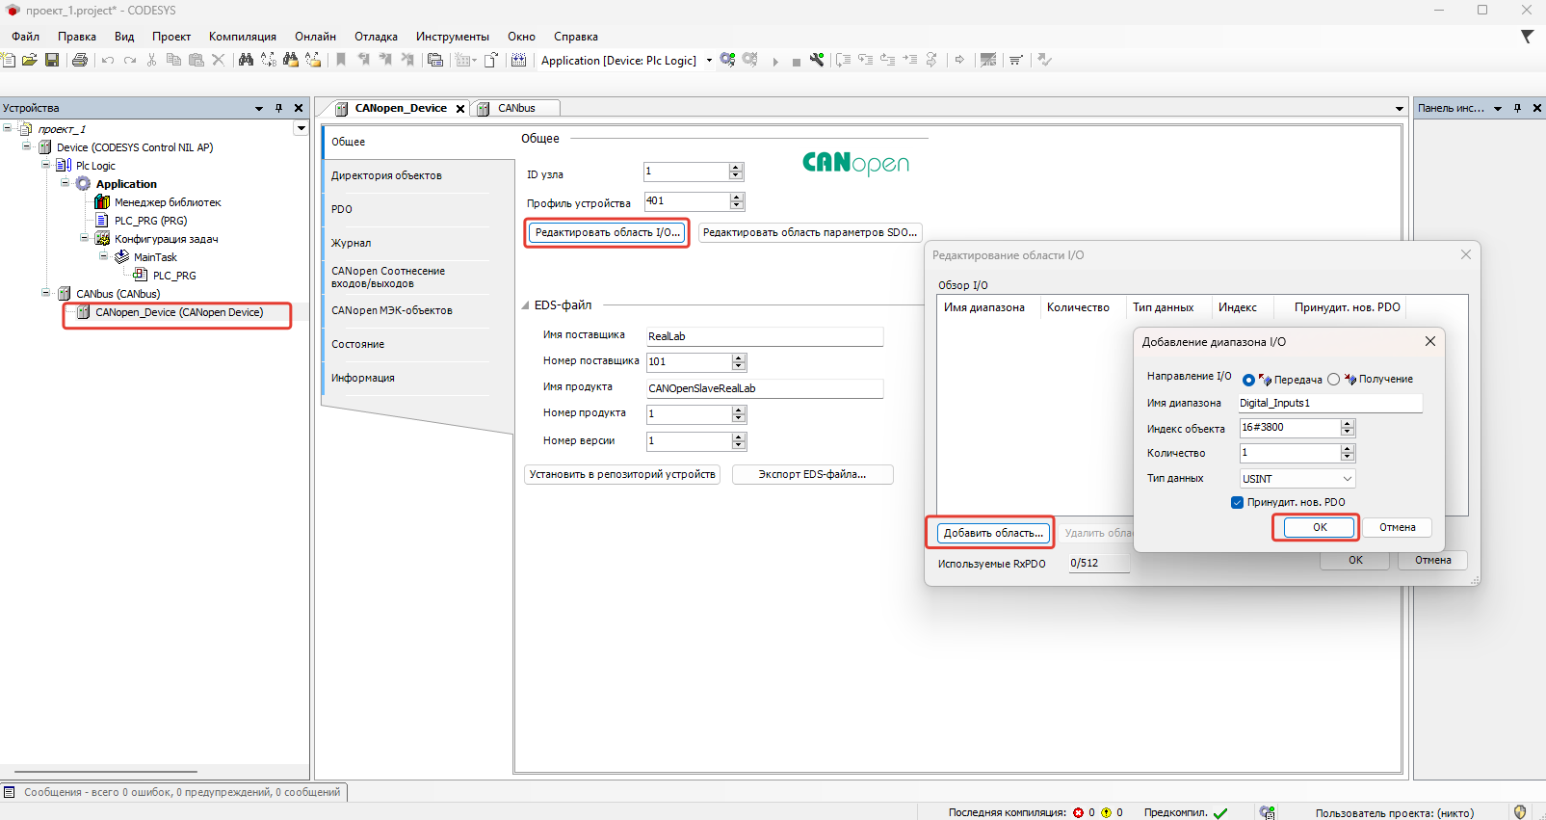Click the Save project toolbar icon
The image size is (1546, 820).
pos(52,60)
